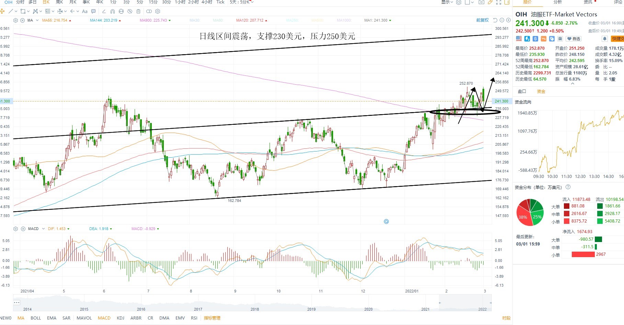Expand chart to fullscreen
Screen dimensions: 624x325
click(499, 2)
